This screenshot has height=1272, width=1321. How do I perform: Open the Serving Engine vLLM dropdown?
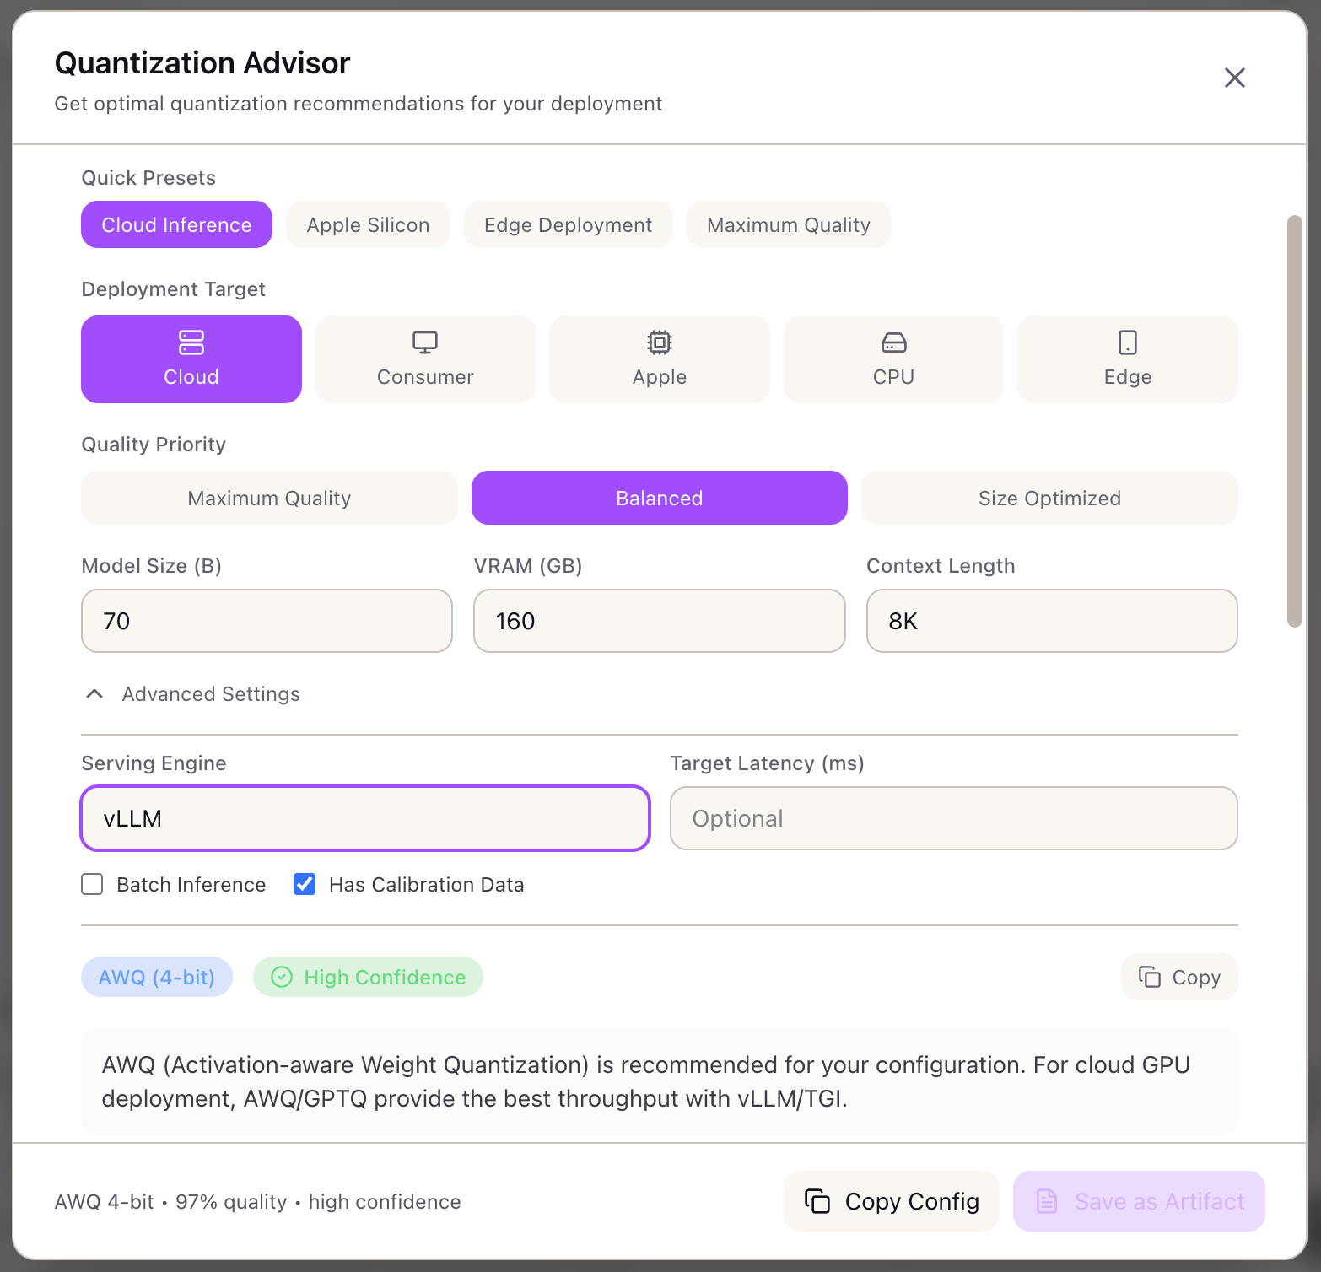[364, 818]
